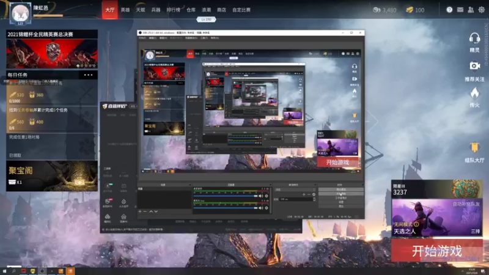Click the highlighted orange app on taskbar
The height and width of the screenshot is (275, 489).
[70, 271]
